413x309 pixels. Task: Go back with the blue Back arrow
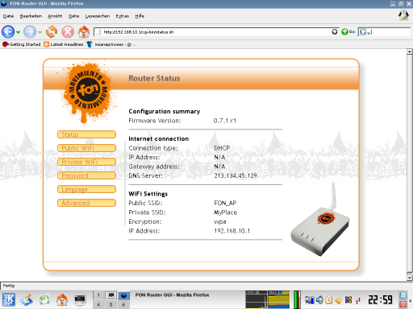point(8,32)
